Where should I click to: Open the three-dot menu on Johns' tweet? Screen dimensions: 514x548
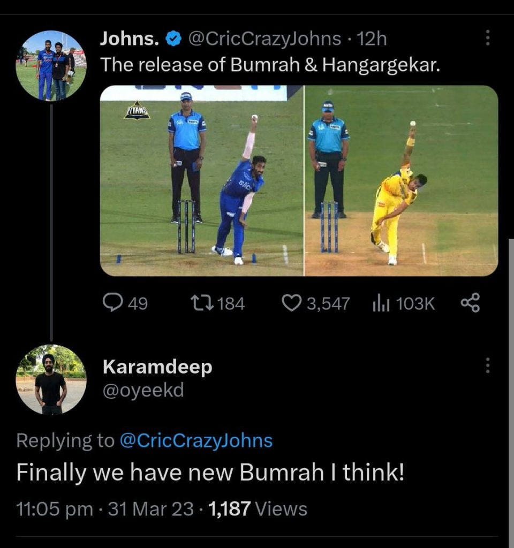click(487, 38)
